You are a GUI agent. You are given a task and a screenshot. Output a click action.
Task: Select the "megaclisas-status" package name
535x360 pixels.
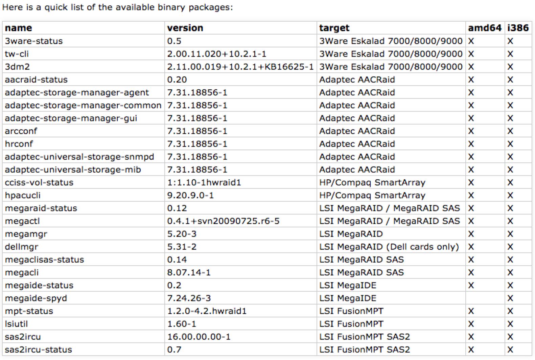44,260
